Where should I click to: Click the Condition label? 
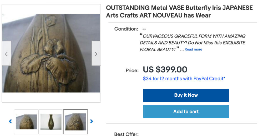pos(126,29)
